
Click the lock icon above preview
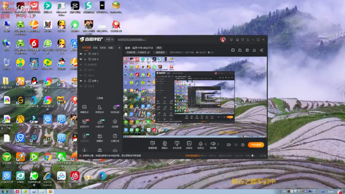click(240, 50)
